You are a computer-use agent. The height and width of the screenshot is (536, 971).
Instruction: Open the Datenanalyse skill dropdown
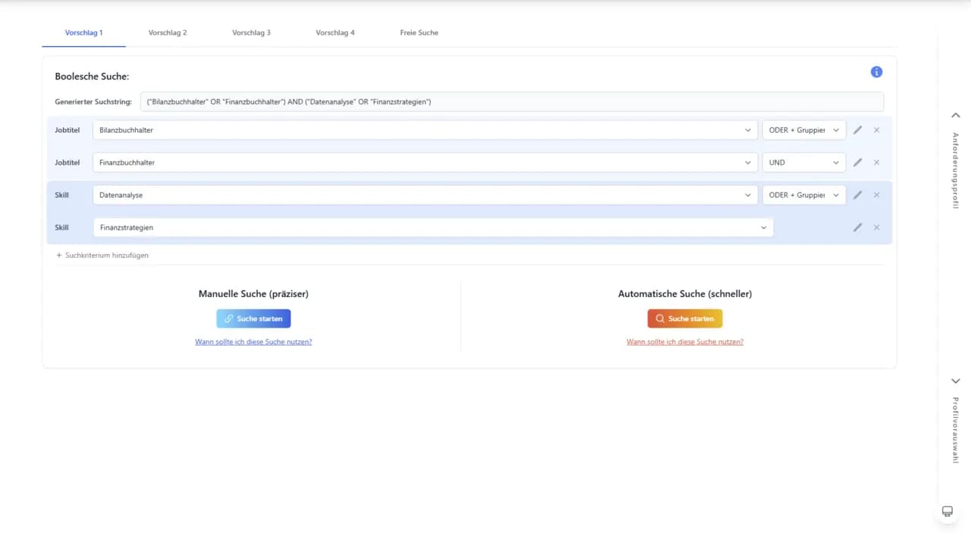coord(425,195)
